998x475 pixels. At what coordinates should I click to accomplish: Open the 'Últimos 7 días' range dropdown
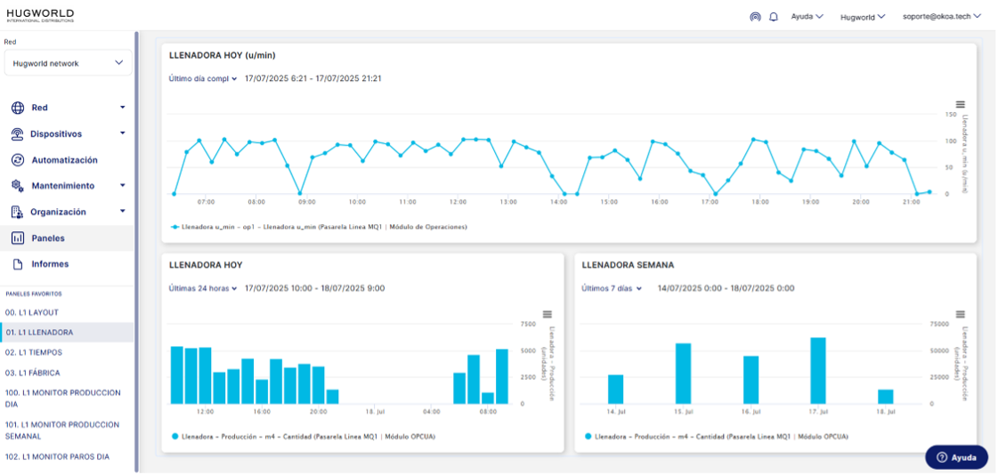[612, 288]
